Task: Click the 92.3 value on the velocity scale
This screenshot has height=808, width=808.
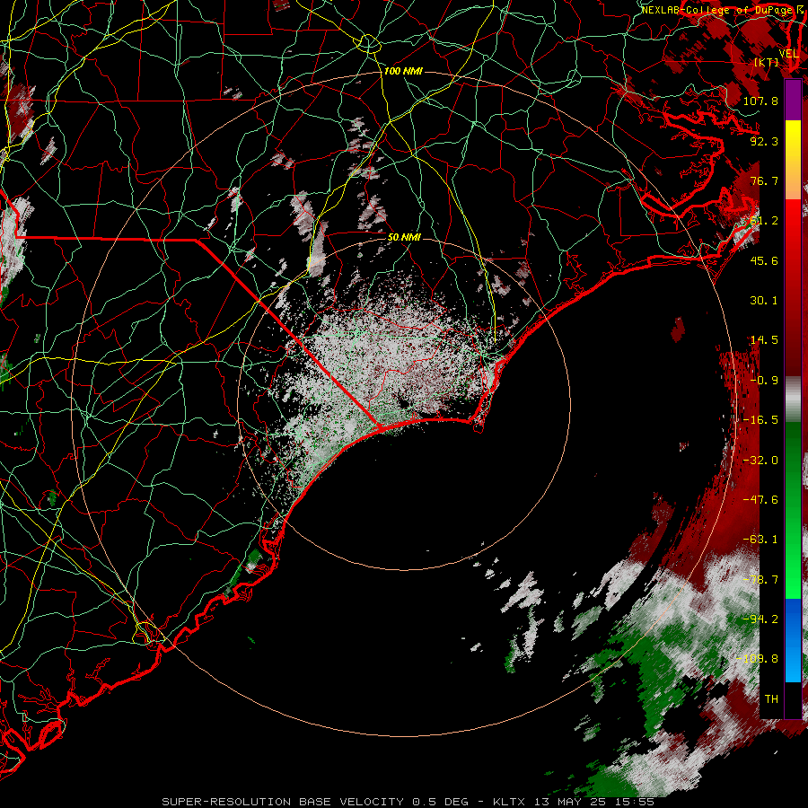Action: (764, 141)
